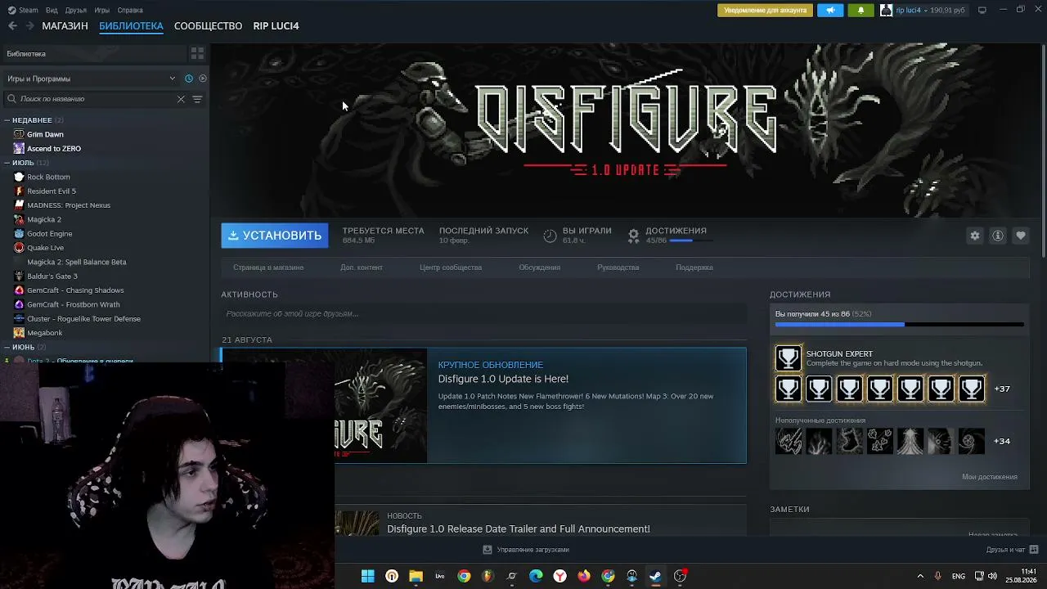Open Microsoft Edge from the taskbar
1047x589 pixels.
pyautogui.click(x=536, y=576)
